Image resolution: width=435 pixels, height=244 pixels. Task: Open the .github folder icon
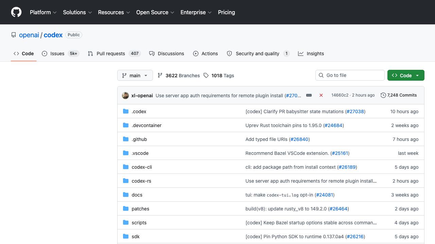(126, 139)
